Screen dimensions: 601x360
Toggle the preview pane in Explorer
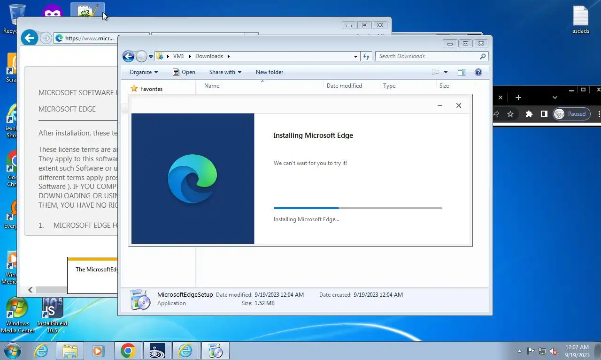[x=462, y=72]
